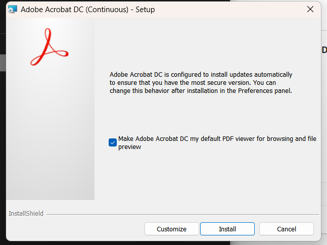Click the "most secure version" text line
The height and width of the screenshot is (245, 327).
point(201,83)
